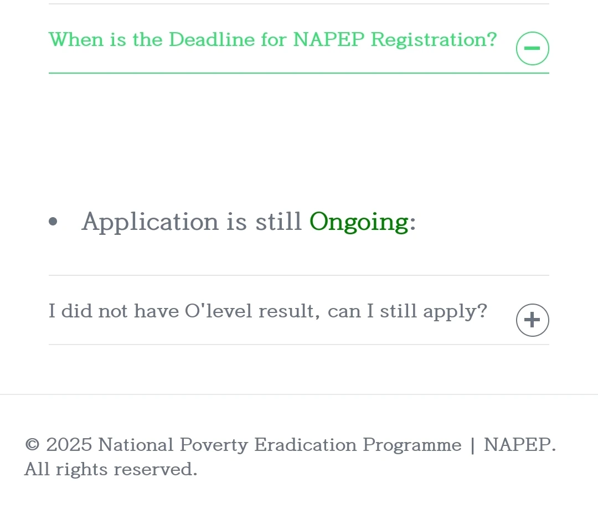Click the green underline below deadline heading
The width and height of the screenshot is (598, 529).
299,73
